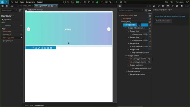Click the search magnifier in top bar
This screenshot has width=190, height=107.
172,2
